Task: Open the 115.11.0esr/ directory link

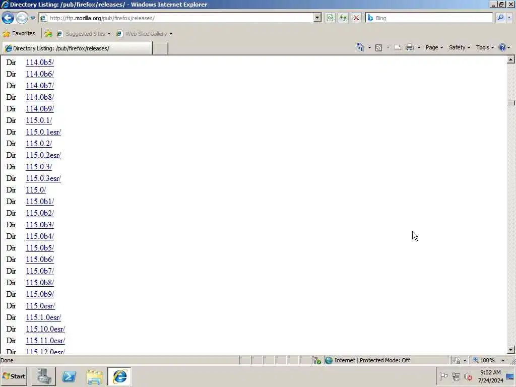Action: tap(45, 341)
